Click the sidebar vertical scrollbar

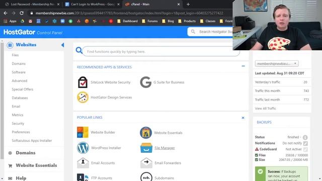click(2, 101)
